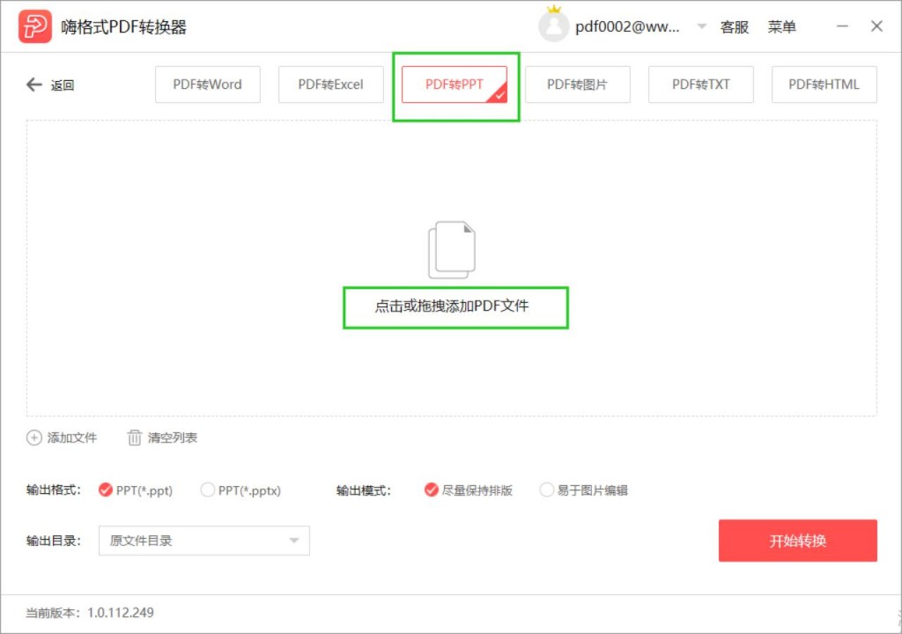The image size is (902, 634).
Task: Switch to the PDF转Excel tab
Action: [331, 85]
